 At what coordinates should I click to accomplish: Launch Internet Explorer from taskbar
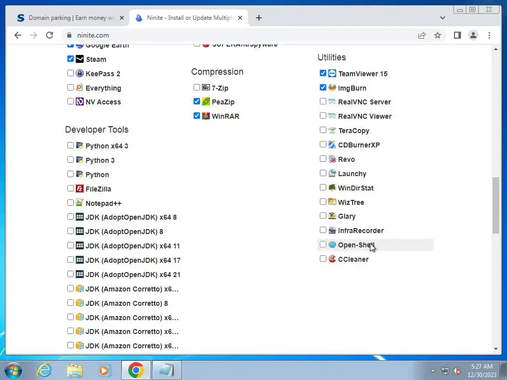click(44, 370)
